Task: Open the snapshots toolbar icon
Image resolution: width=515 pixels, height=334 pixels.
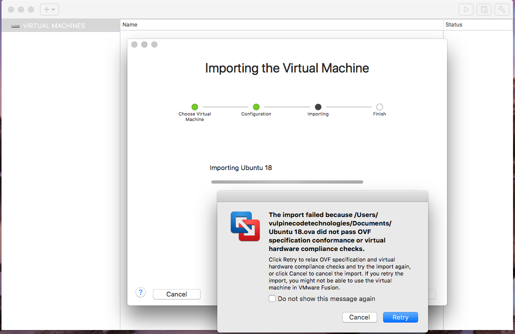Action: [484, 9]
